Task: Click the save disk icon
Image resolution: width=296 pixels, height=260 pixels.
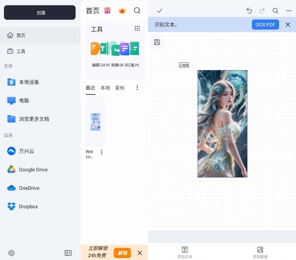Action: 157,42
